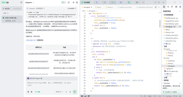Open the playgame project dropdown

tap(30, 2)
